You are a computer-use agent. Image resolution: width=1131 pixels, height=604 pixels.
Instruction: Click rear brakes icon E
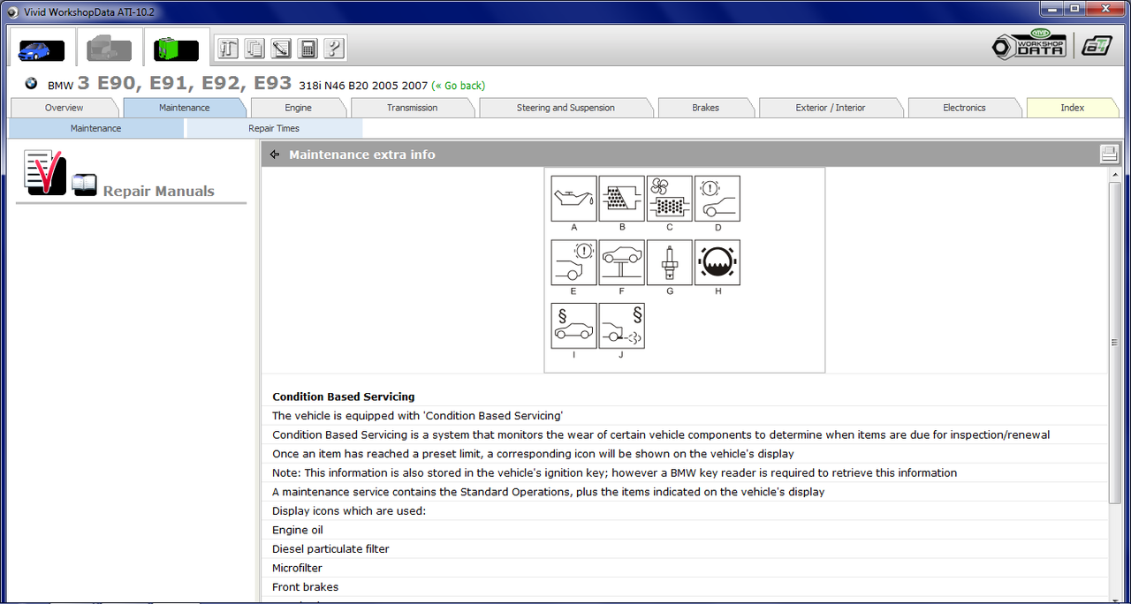point(574,262)
